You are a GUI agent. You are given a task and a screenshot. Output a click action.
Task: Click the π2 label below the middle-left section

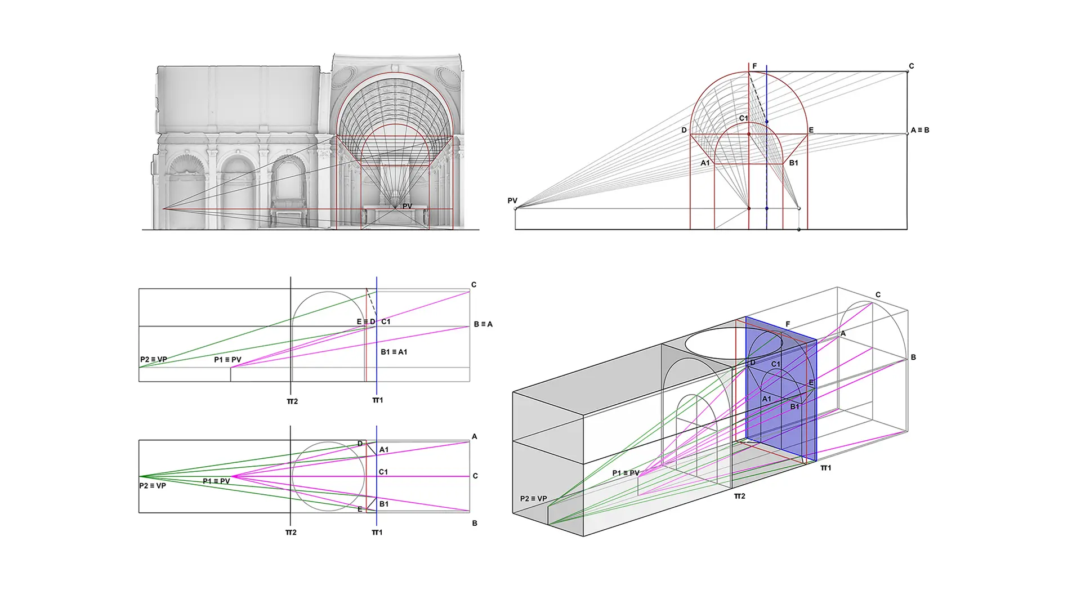tap(292, 401)
